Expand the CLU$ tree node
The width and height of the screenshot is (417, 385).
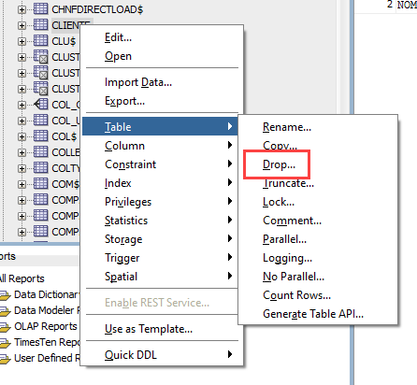(22, 41)
